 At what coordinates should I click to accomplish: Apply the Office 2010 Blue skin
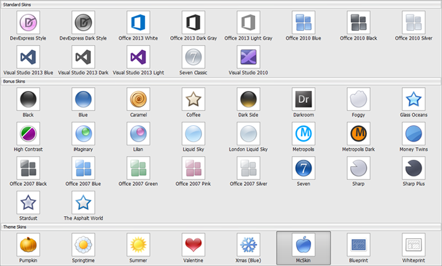[304, 23]
